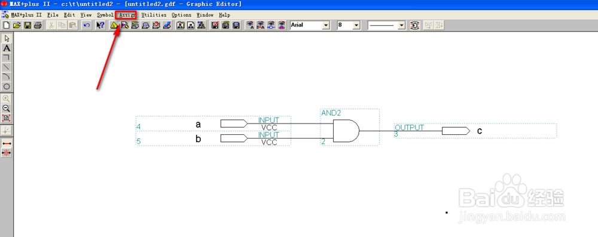Undo the last edit with the arrow icon
The width and height of the screenshot is (598, 237).
pos(87,26)
